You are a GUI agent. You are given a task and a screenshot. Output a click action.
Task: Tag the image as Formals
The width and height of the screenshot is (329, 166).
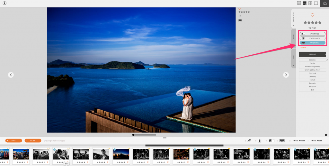click(312, 80)
